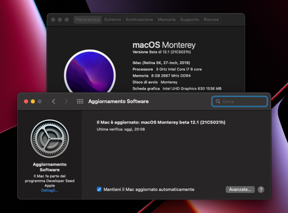Click the Show All preferences grid icon
This screenshot has height=213, width=288.
point(80,102)
